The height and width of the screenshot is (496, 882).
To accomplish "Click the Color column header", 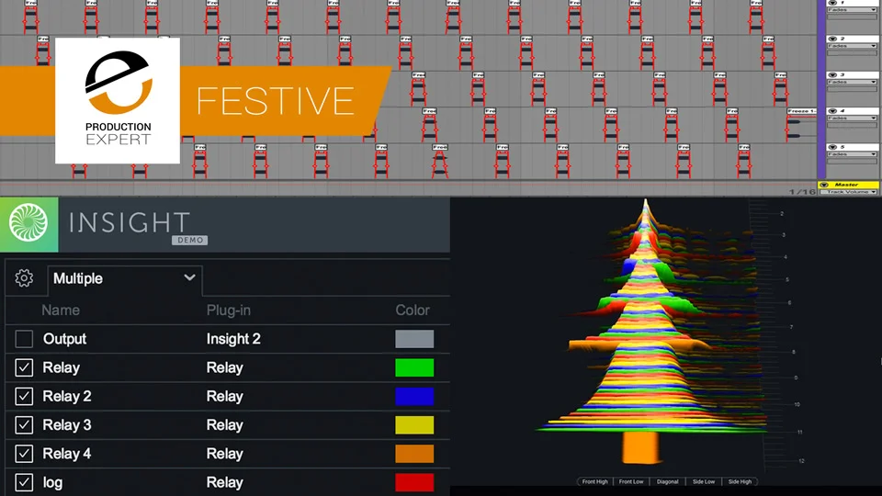I will (413, 310).
